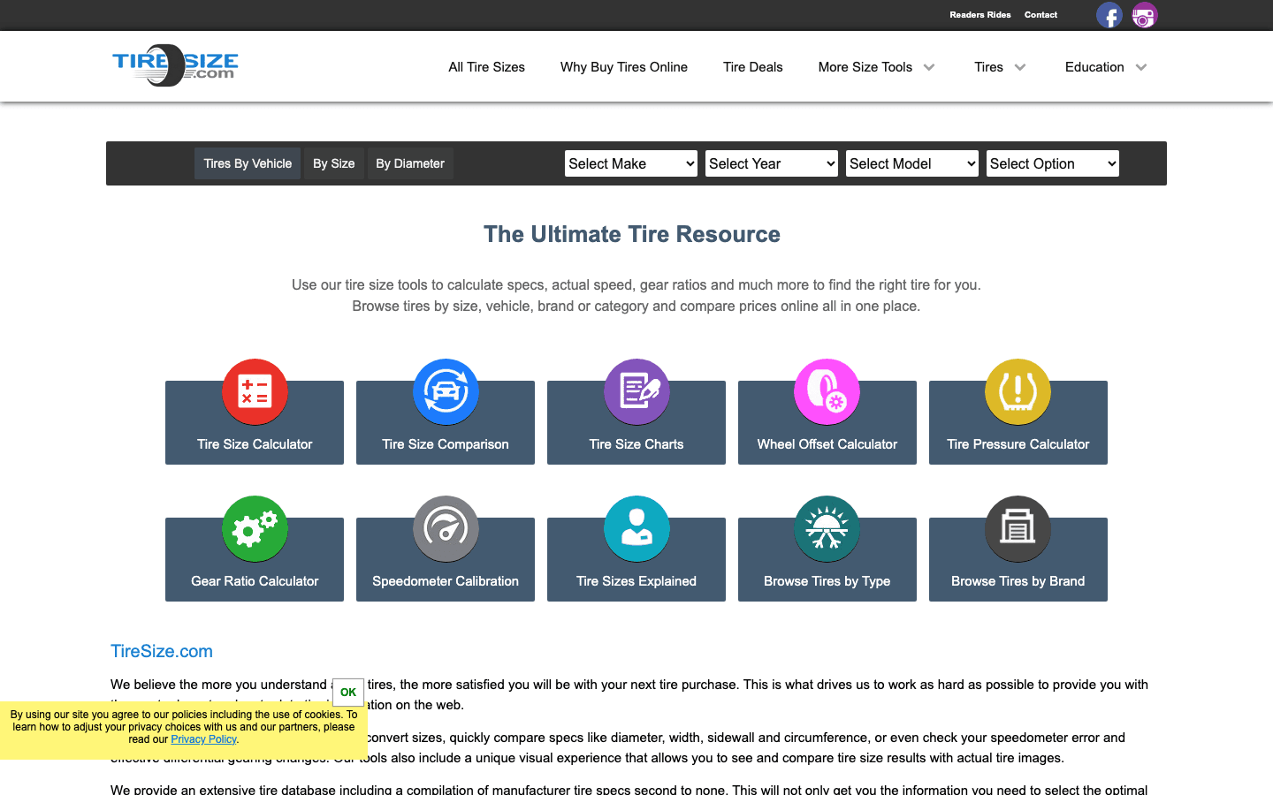This screenshot has width=1273, height=795.
Task: Switch to the By Size tab
Action: tap(333, 163)
